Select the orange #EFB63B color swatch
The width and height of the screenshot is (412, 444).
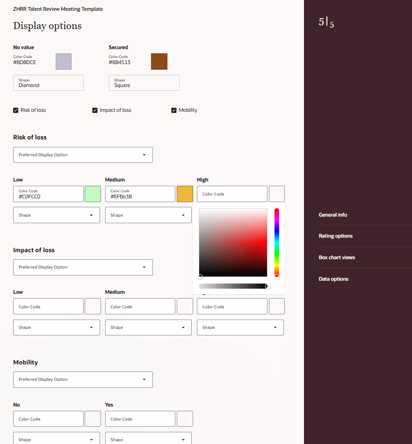[x=185, y=194]
